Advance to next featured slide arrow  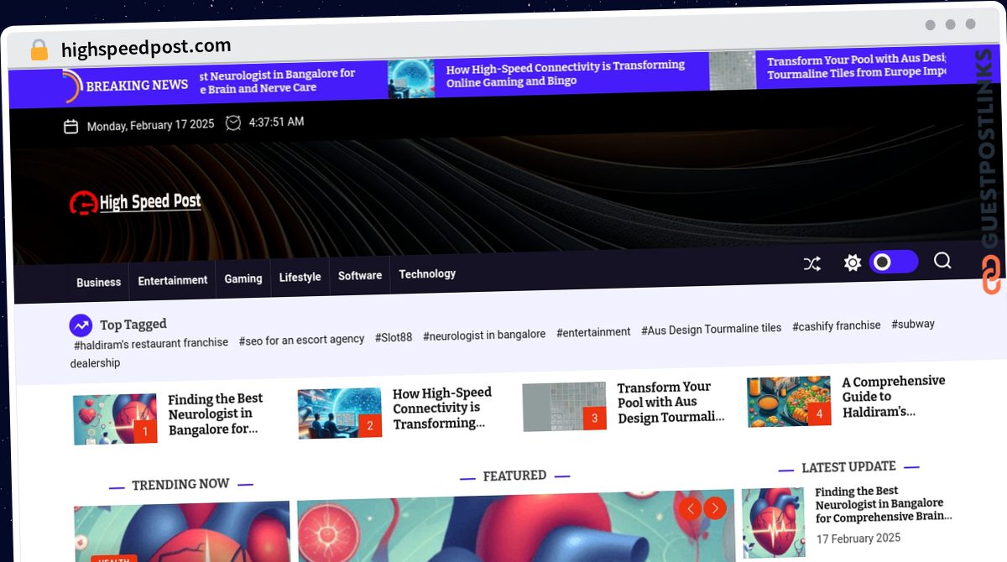[x=715, y=507]
